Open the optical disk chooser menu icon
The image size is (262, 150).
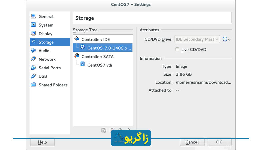tap(227, 39)
